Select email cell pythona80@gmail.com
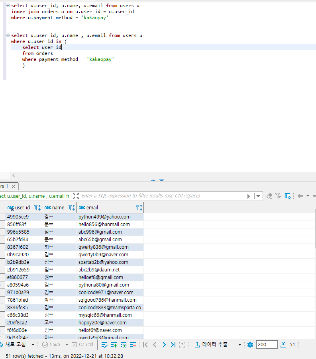This screenshot has width=316, height=359. [x=110, y=285]
